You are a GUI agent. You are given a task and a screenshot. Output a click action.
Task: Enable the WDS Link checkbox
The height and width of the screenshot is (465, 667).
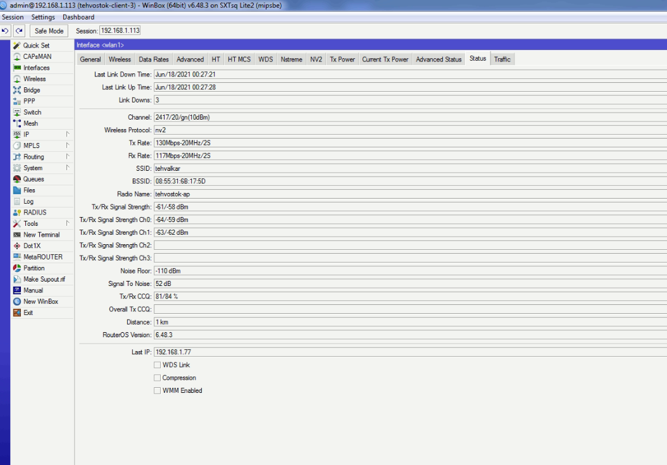pyautogui.click(x=157, y=365)
